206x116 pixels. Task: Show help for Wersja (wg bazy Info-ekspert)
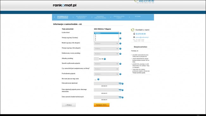(120, 49)
